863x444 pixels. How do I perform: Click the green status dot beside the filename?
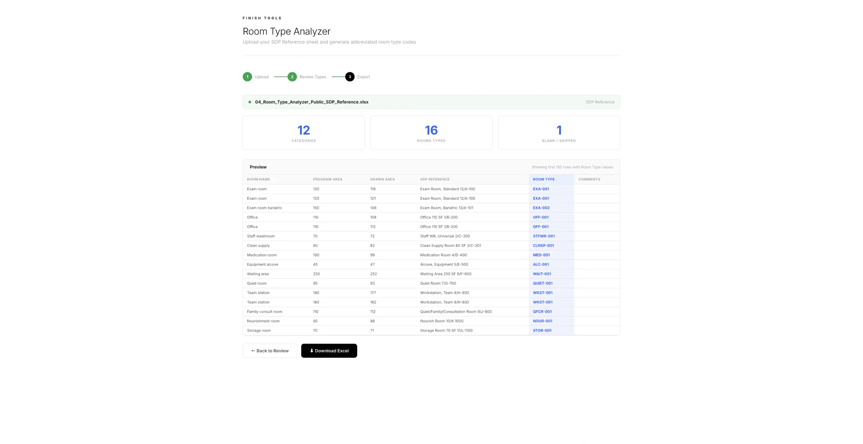pos(249,102)
